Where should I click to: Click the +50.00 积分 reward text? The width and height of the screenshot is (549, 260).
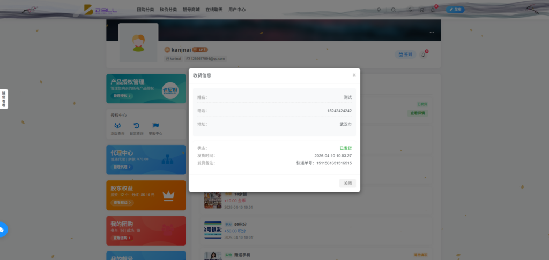pos(235,231)
